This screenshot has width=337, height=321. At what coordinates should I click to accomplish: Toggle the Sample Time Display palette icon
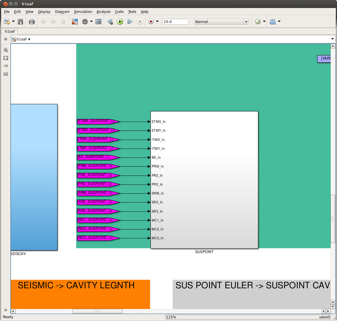tap(6, 66)
